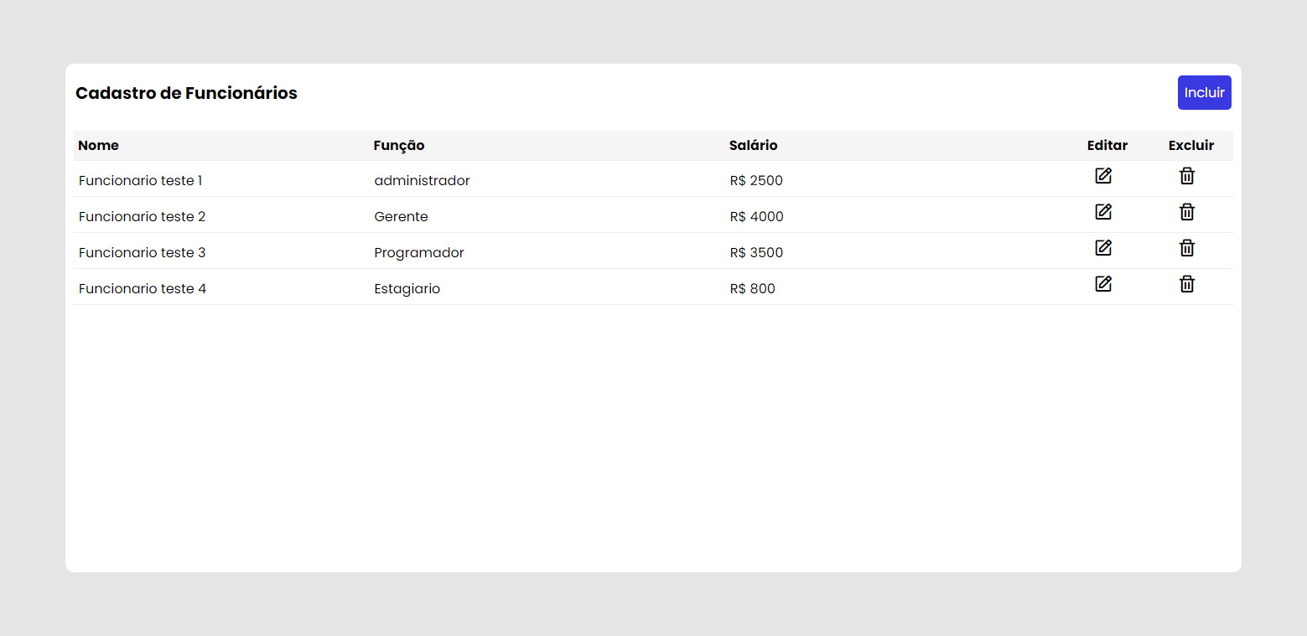Select the name Funcionario teste 2

[143, 217]
